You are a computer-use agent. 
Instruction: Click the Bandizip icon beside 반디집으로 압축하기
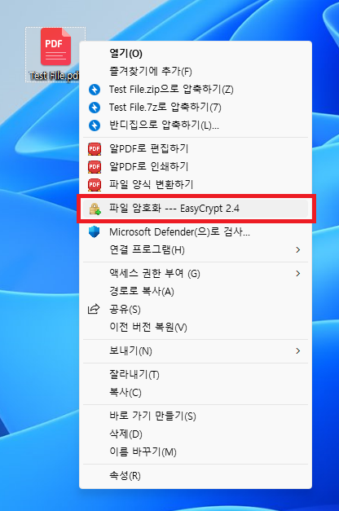point(95,126)
